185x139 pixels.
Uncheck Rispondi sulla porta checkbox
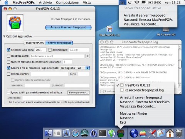click(8, 50)
